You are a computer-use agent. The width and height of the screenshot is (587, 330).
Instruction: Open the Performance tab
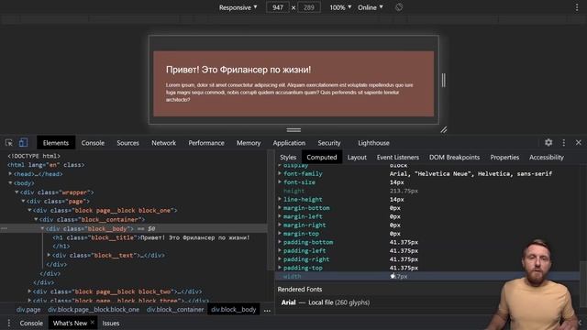pyautogui.click(x=206, y=143)
